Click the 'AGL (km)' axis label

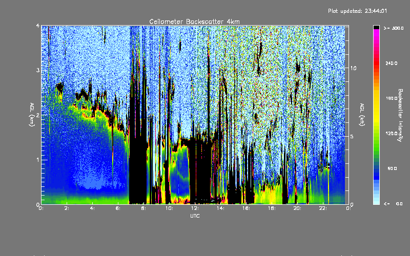click(32, 115)
